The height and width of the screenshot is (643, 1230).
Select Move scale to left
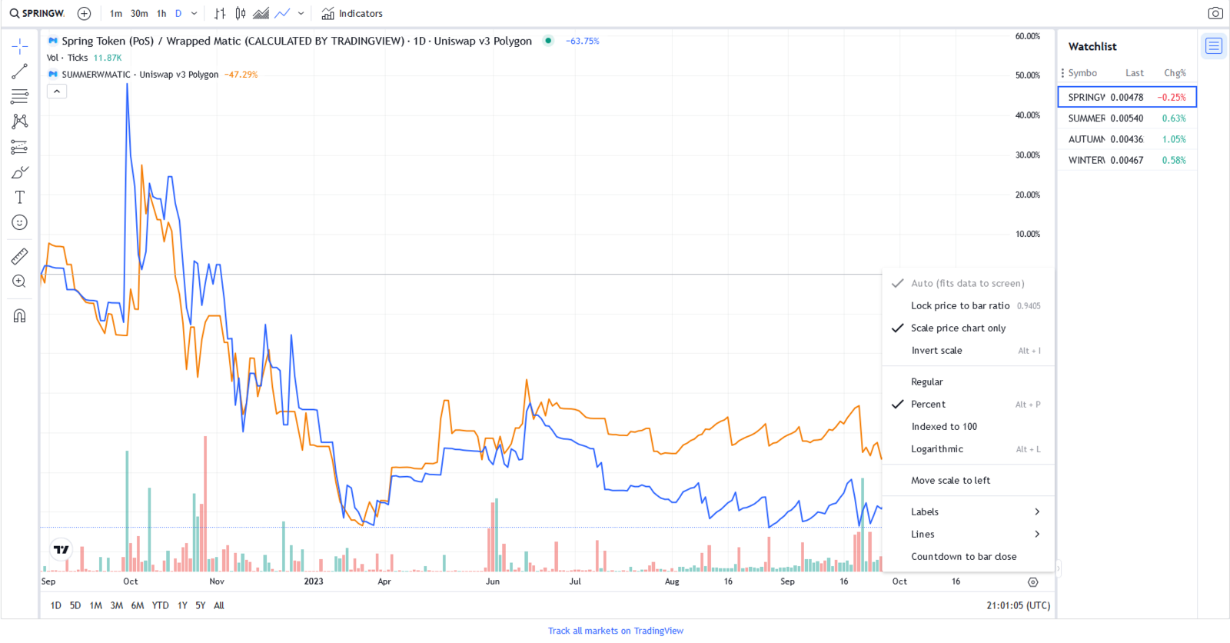[x=950, y=481]
